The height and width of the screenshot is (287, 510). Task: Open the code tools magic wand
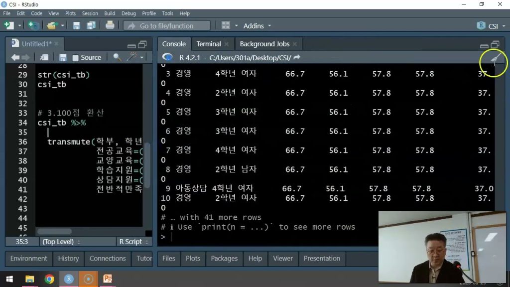point(132,57)
